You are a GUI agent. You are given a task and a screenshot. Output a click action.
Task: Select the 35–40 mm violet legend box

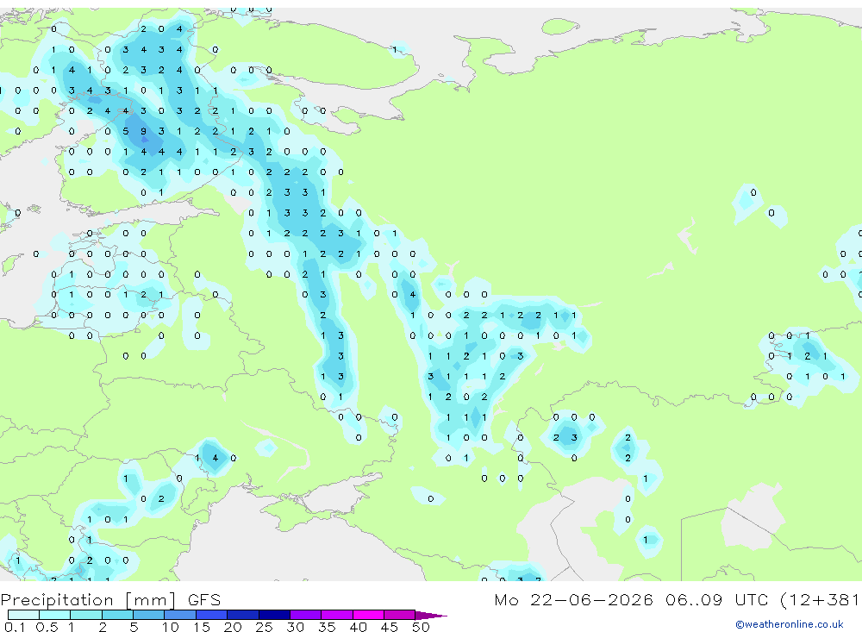click(337, 615)
